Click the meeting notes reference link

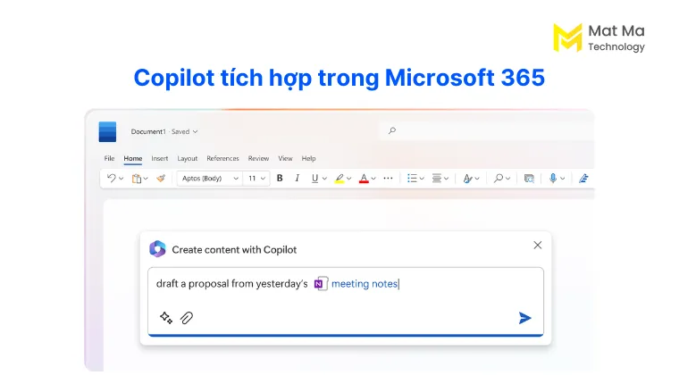click(365, 284)
